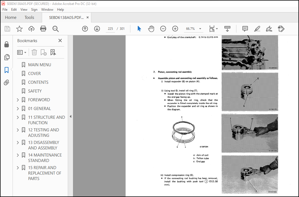299x197 pixels.
Task: Click the fit page width icon
Action: click(x=212, y=29)
